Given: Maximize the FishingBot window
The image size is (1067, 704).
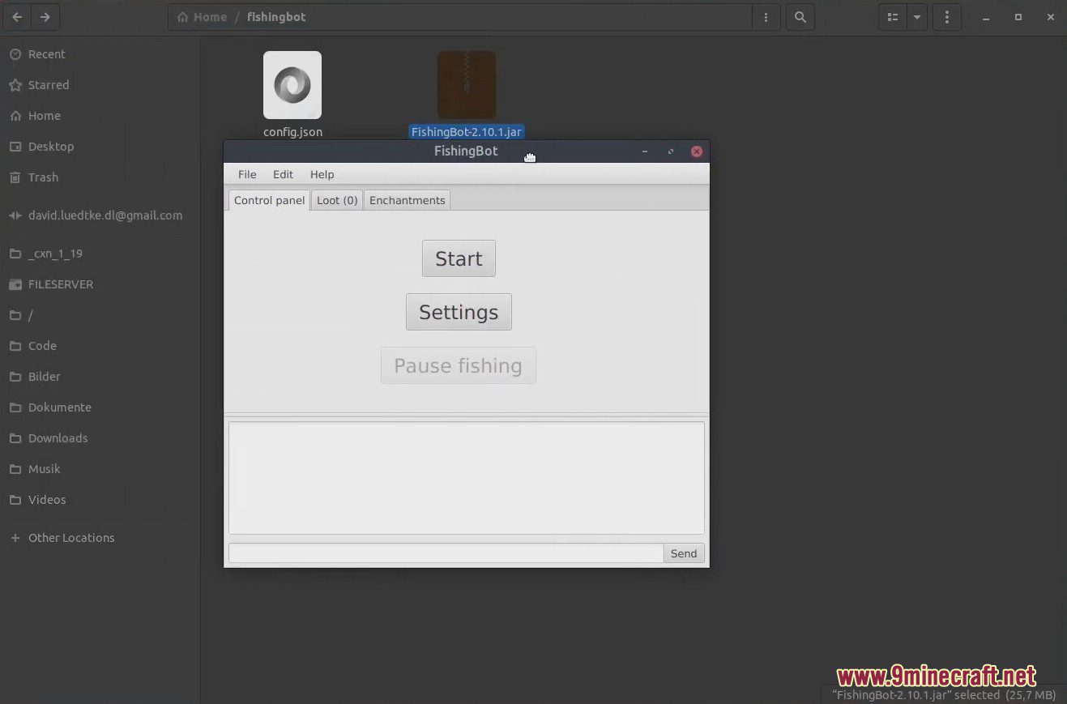Looking at the screenshot, I should tap(671, 151).
